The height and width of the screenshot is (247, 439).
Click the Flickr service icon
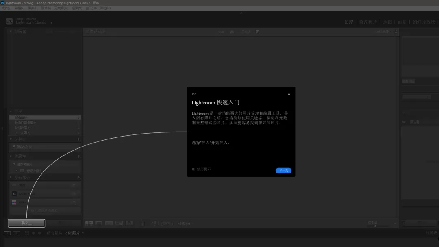pyautogui.click(x=14, y=202)
